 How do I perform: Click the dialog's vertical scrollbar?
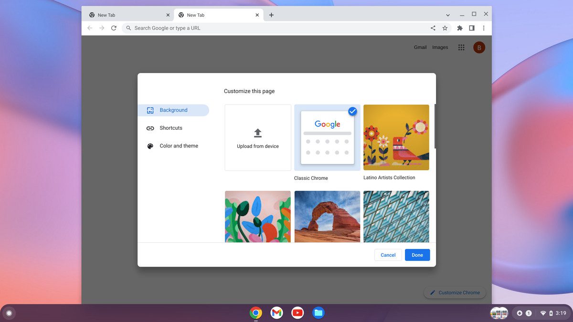pyautogui.click(x=435, y=126)
